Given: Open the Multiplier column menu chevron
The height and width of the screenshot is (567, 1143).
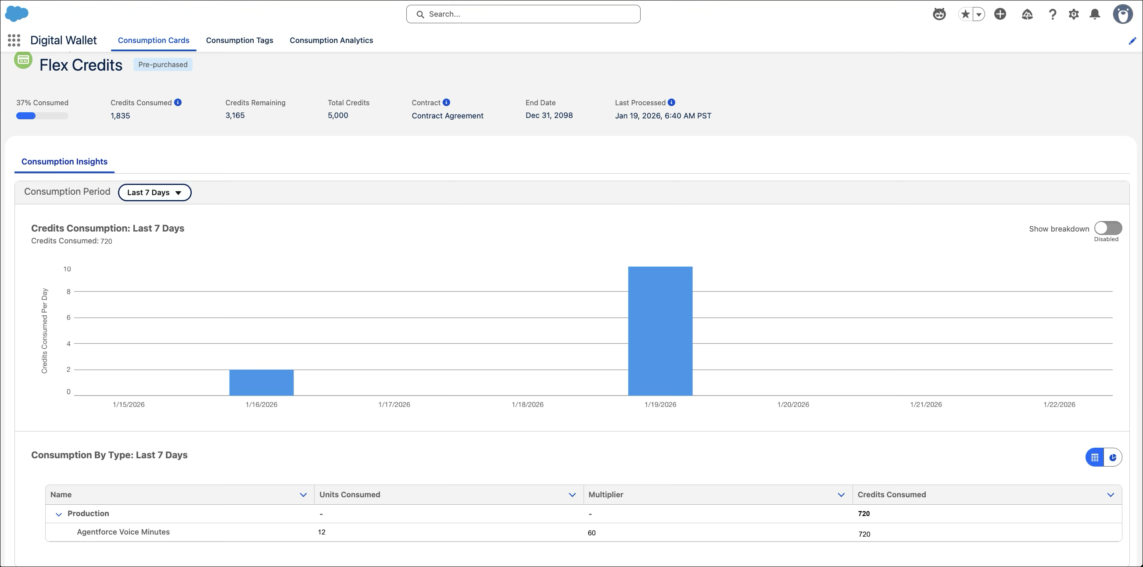Looking at the screenshot, I should pyautogui.click(x=841, y=495).
